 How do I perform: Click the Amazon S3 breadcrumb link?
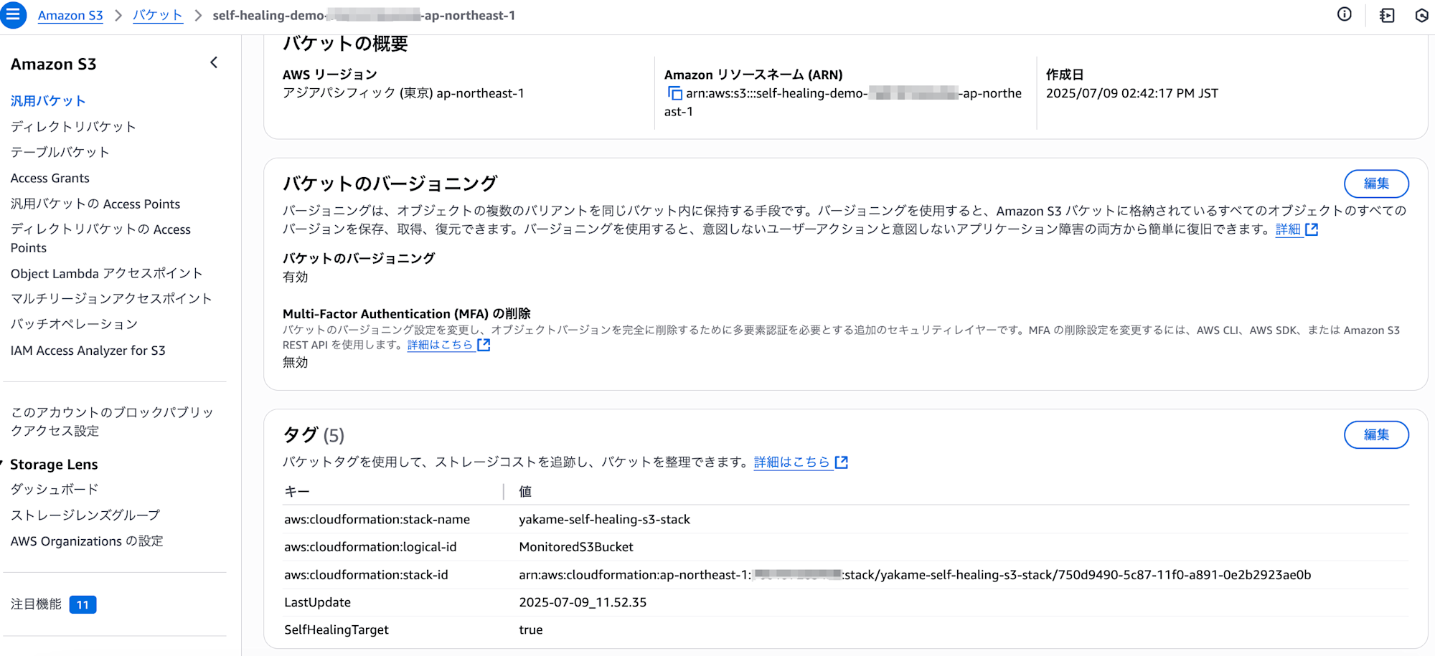click(x=70, y=15)
